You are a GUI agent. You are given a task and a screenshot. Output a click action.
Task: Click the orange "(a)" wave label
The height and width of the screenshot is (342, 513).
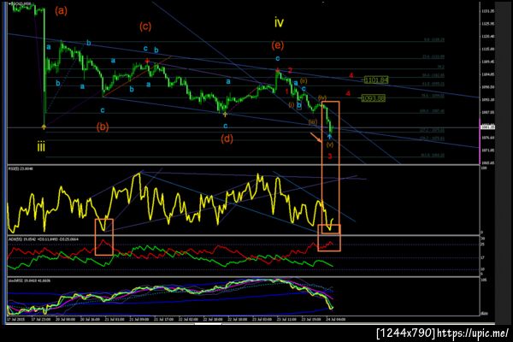tap(61, 11)
